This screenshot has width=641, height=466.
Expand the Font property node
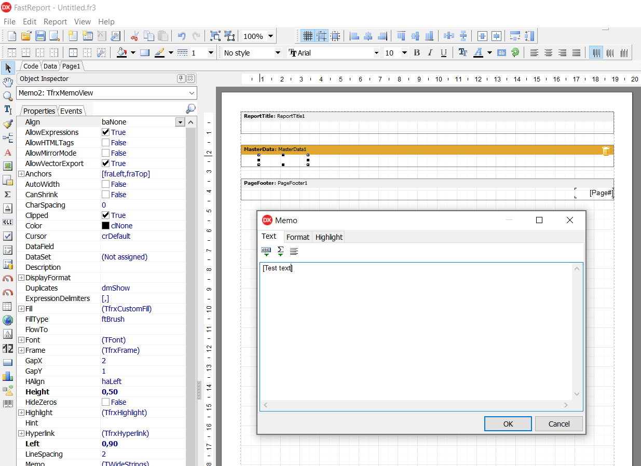coord(21,340)
